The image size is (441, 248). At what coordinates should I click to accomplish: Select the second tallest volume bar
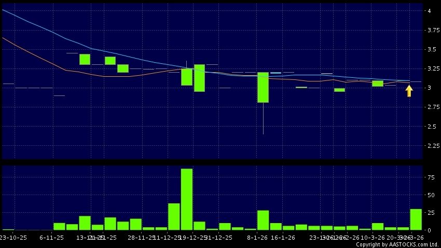pyautogui.click(x=174, y=216)
